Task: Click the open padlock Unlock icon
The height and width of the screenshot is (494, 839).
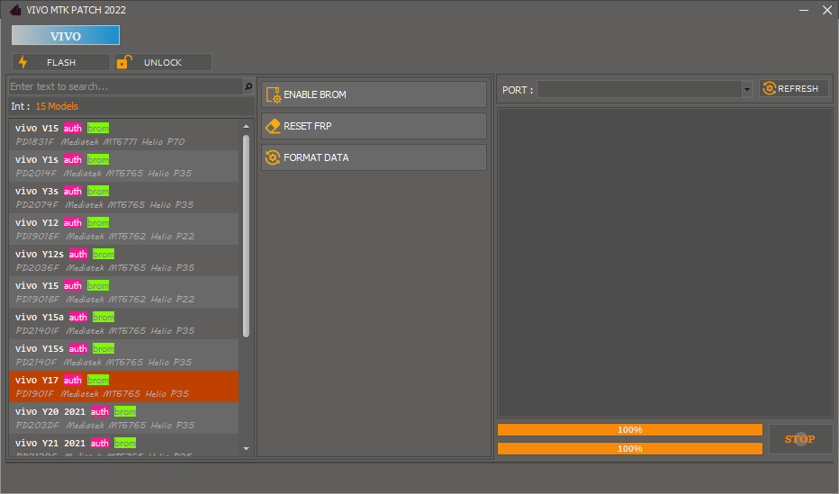Action: point(124,62)
